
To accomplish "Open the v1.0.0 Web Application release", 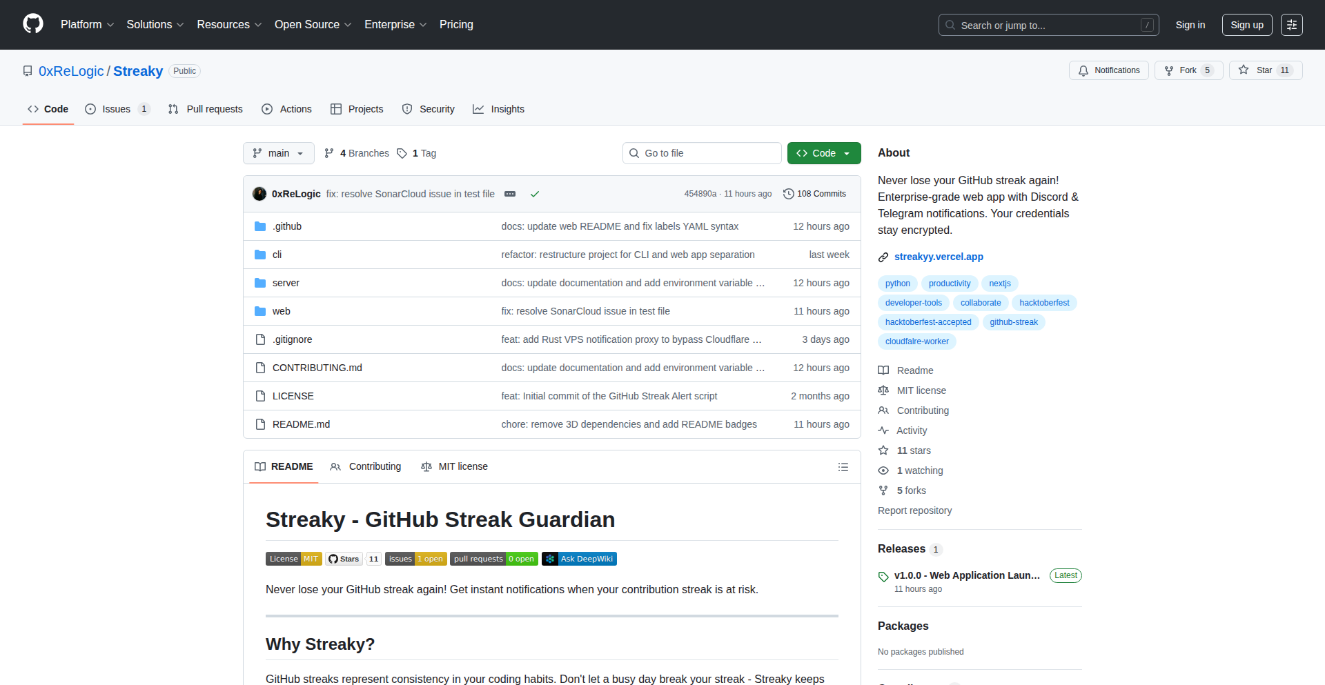I will (x=965, y=575).
